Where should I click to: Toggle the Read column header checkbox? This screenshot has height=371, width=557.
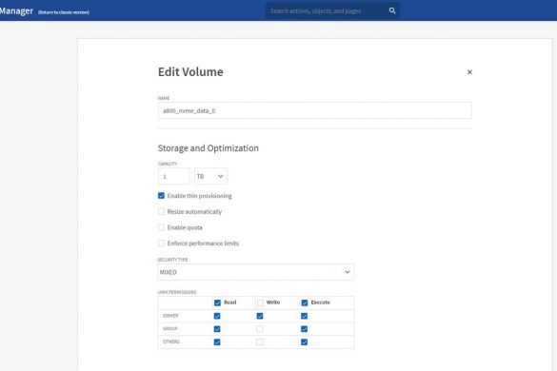[217, 303]
